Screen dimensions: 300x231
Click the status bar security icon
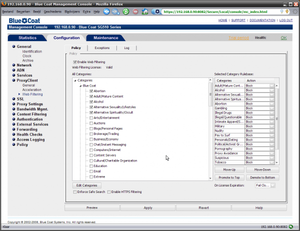point(291,227)
